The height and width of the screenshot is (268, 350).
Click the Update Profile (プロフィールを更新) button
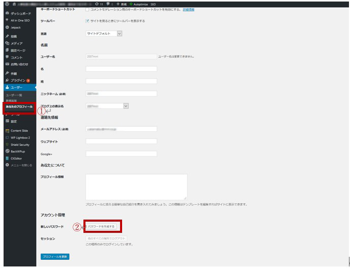click(54, 256)
